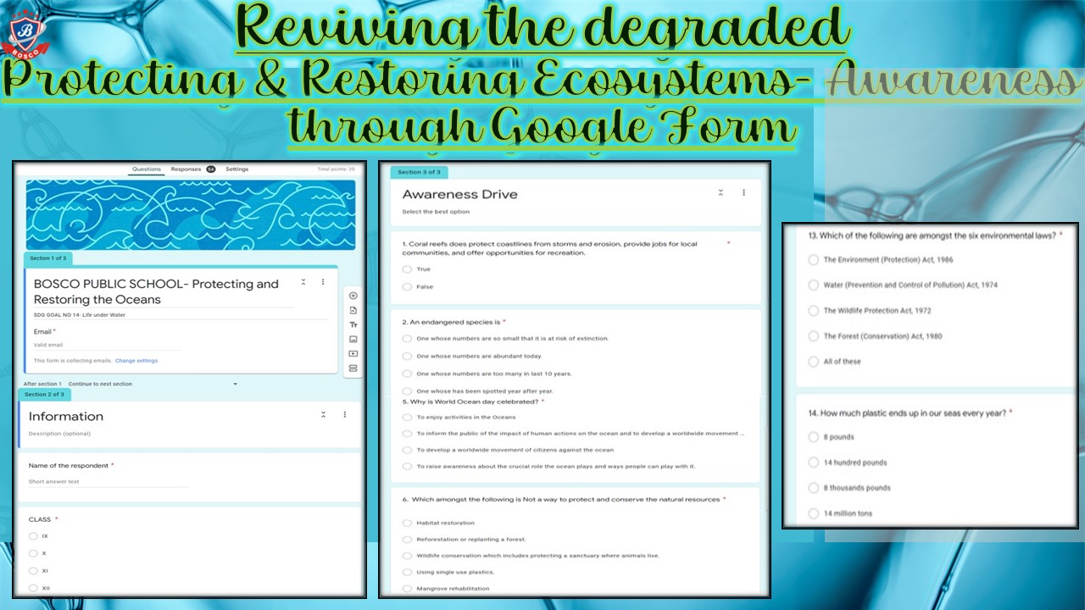Select 'To raise awareness about the crucial role' option
This screenshot has width=1085, height=610.
pyautogui.click(x=407, y=467)
